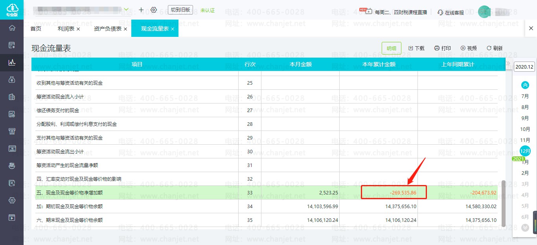Open the invoice ticket icon in the sidebar

coord(12,131)
